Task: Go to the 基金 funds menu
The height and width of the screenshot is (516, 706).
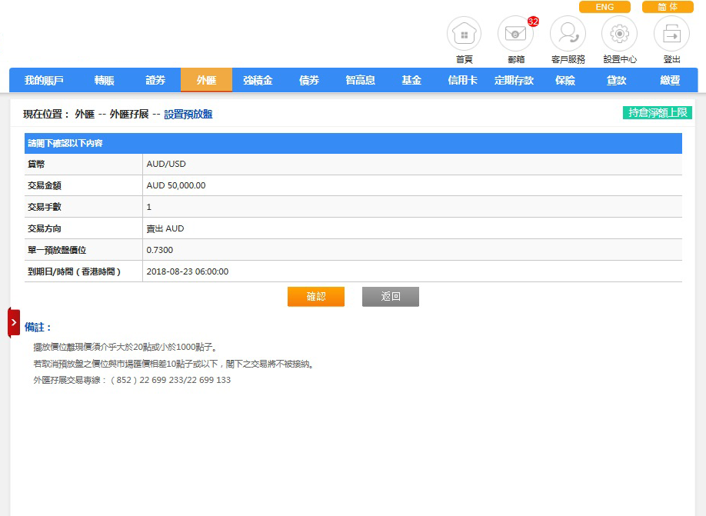Action: [411, 80]
